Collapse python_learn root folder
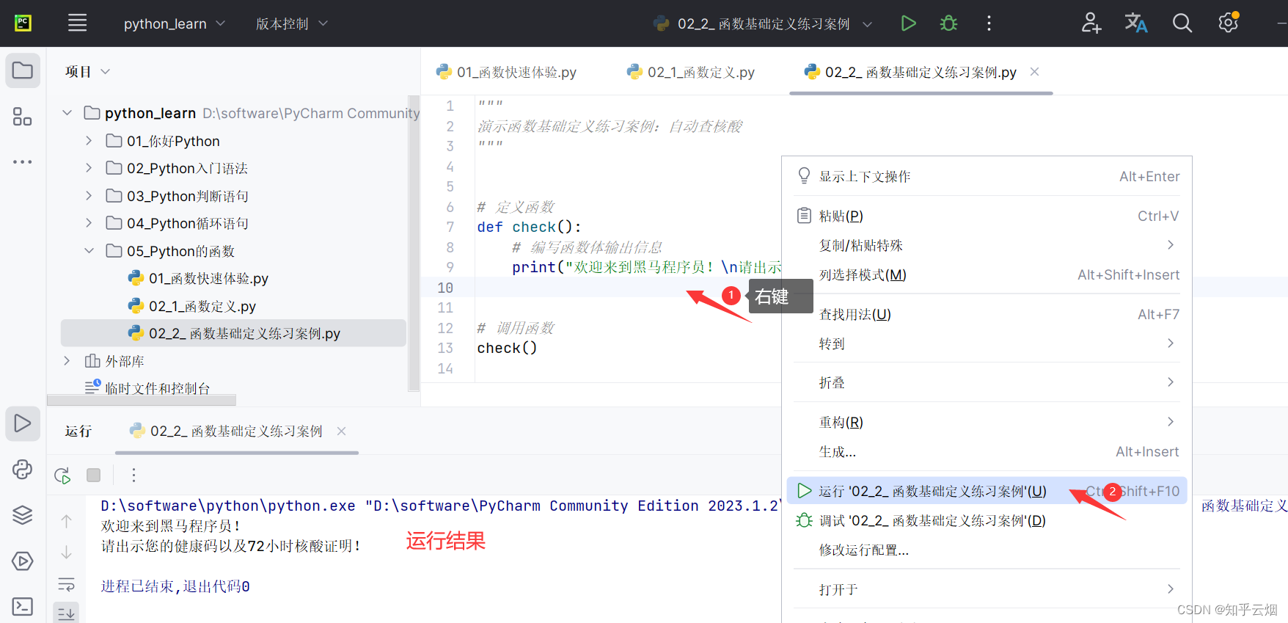The image size is (1288, 623). point(67,113)
